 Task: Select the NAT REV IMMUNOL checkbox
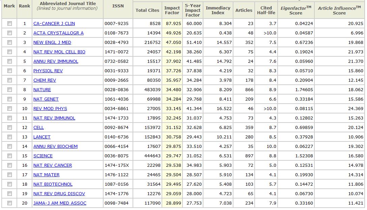[9, 118]
